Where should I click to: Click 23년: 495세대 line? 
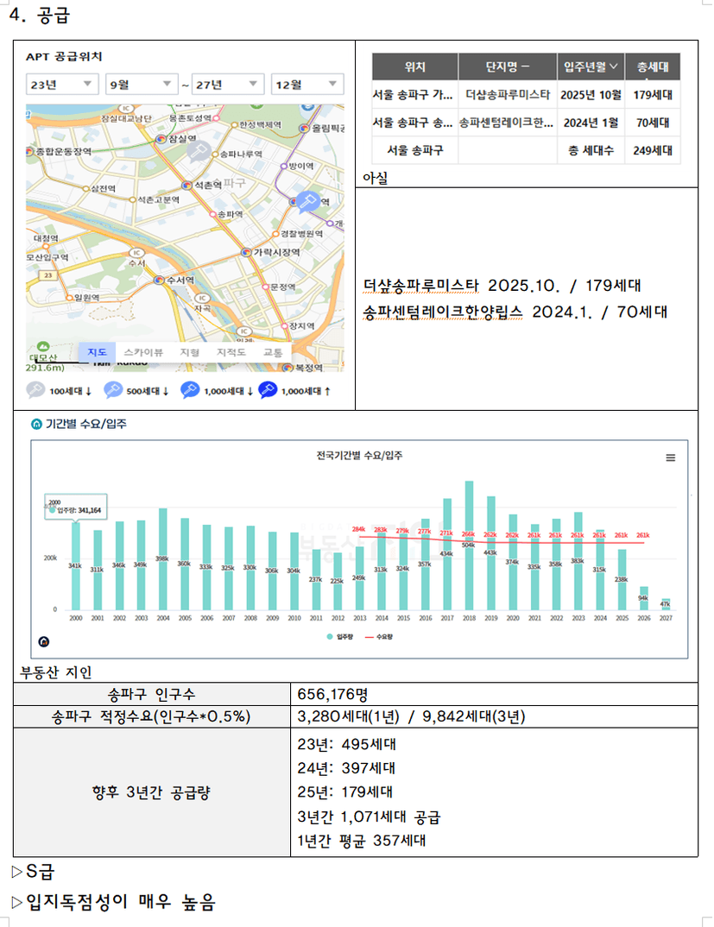click(x=347, y=744)
